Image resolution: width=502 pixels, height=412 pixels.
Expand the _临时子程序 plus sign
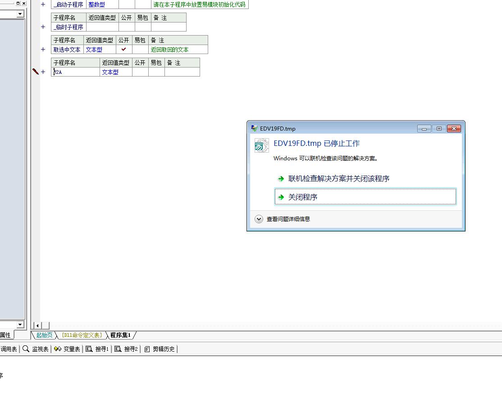43,27
